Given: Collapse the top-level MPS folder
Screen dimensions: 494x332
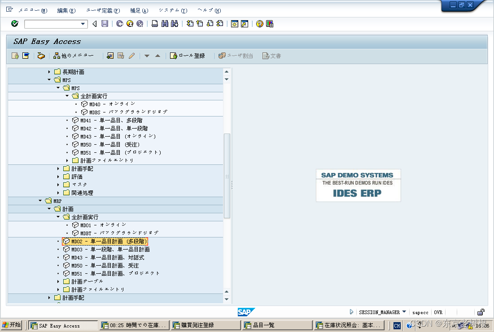Looking at the screenshot, I should click(x=49, y=80).
